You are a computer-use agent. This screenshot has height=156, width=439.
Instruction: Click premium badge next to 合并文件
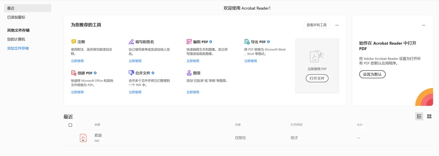point(153,73)
